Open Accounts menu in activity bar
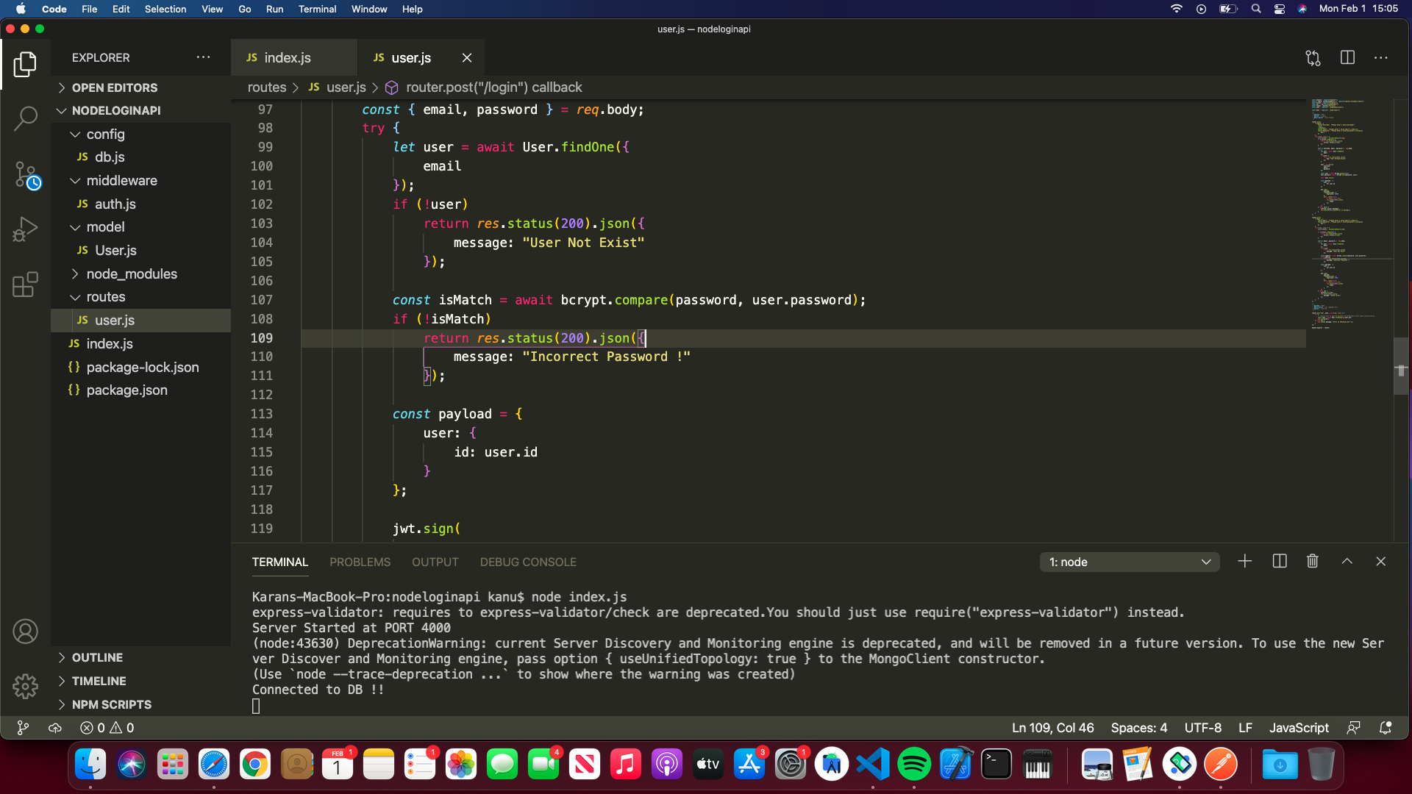Image resolution: width=1412 pixels, height=794 pixels. click(25, 632)
